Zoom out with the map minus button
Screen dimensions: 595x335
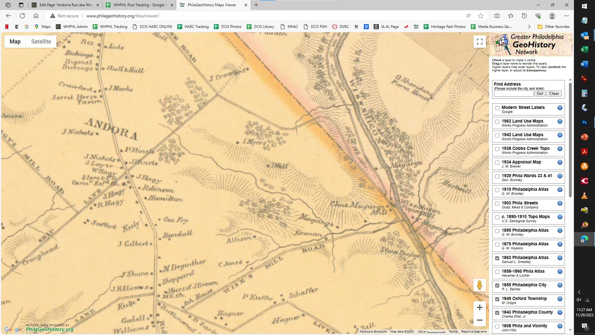(x=479, y=320)
